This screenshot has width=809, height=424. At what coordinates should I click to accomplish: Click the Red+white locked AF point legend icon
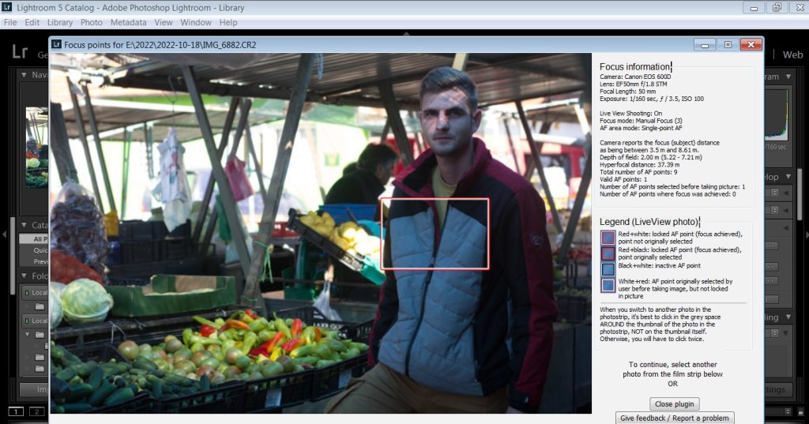(x=608, y=238)
